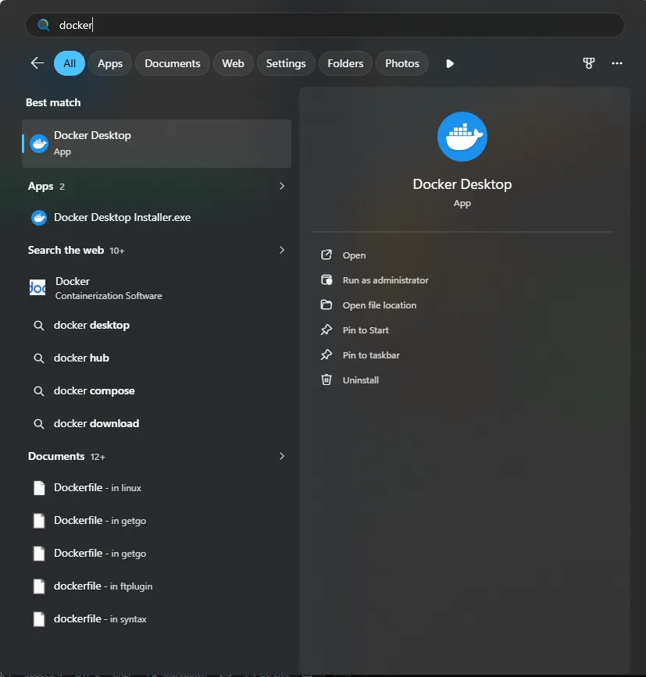The height and width of the screenshot is (677, 646).
Task: Switch to the Documents filter tab
Action: pos(173,63)
